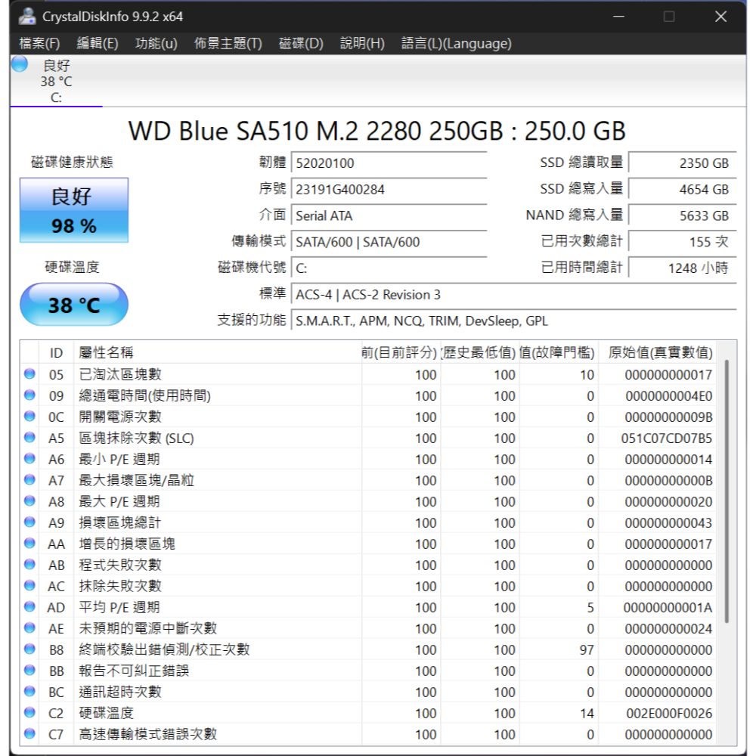Click power-on hours value 1248 小時

click(683, 268)
